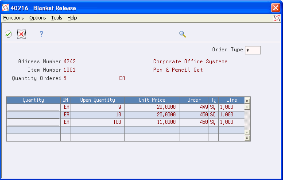This screenshot has width=283, height=180.
Task: Click order number 449 cell
Action: 194,107
